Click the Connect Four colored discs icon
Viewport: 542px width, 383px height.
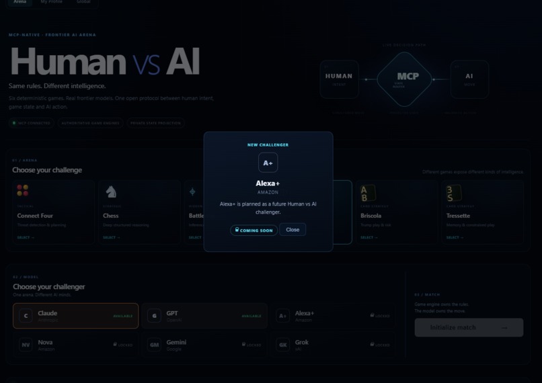tap(23, 190)
